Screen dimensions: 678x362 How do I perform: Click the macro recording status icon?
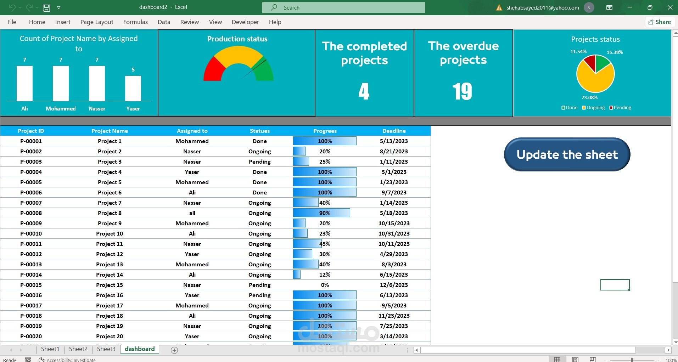pos(28,360)
